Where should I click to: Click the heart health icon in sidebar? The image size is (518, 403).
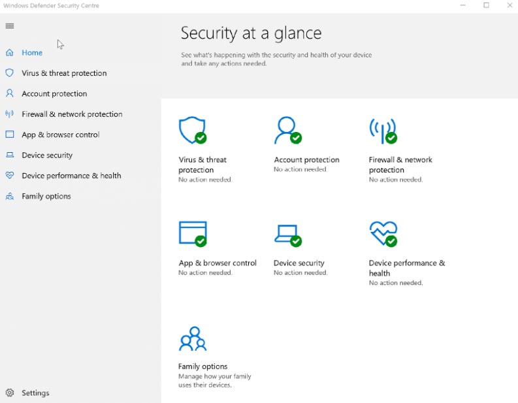click(10, 175)
